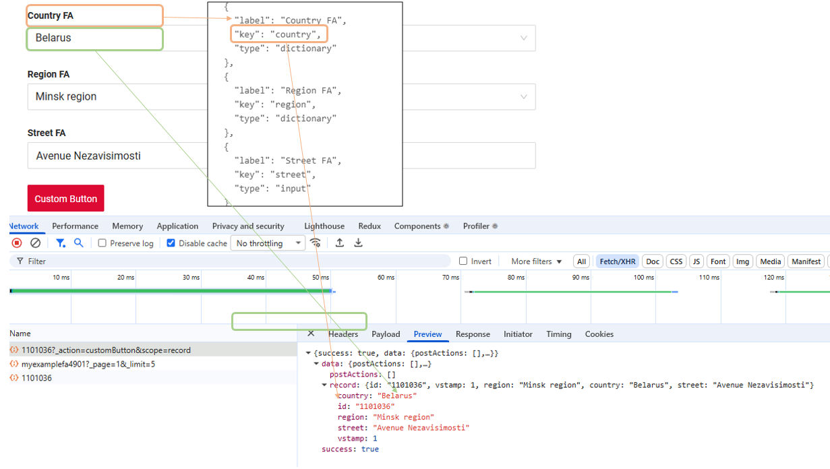Uncheck the Disable cache checkbox
This screenshot has height=469, width=830.
click(171, 243)
